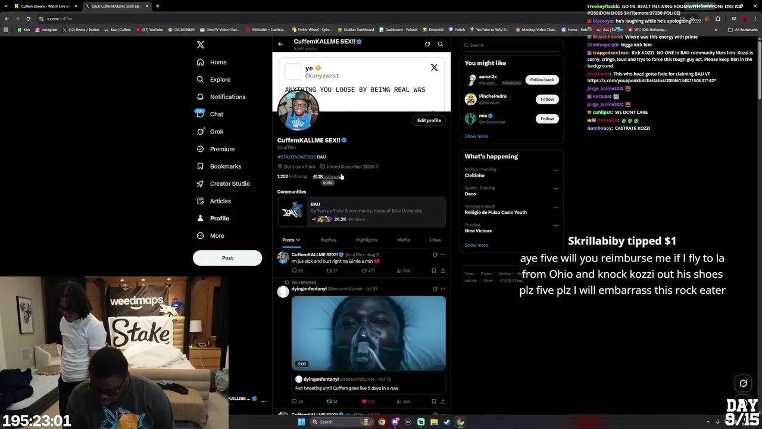This screenshot has height=429, width=762.
Task: Follow PinchePedro
Action: (x=547, y=99)
